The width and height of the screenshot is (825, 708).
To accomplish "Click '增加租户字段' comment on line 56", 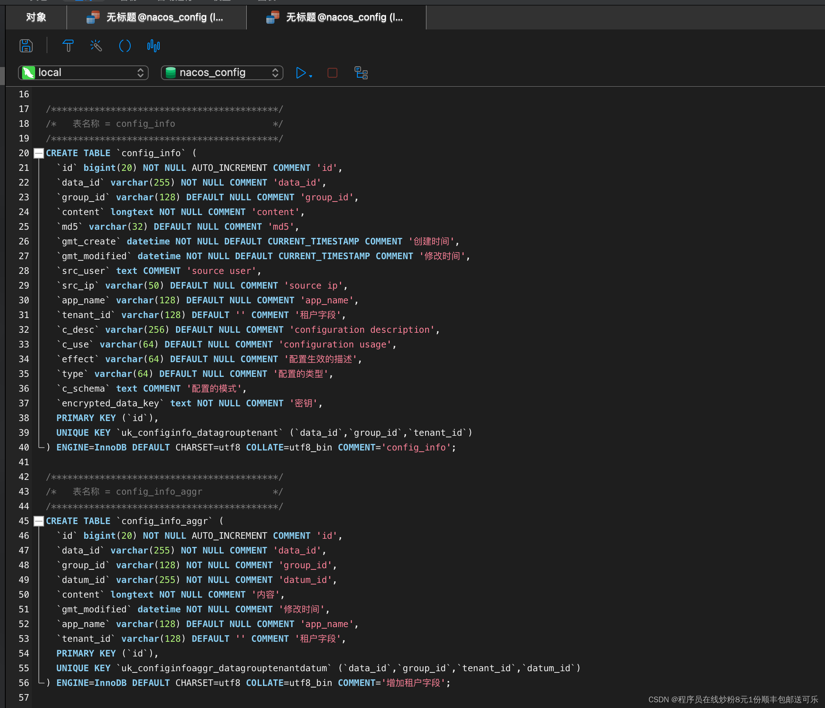I will (413, 683).
